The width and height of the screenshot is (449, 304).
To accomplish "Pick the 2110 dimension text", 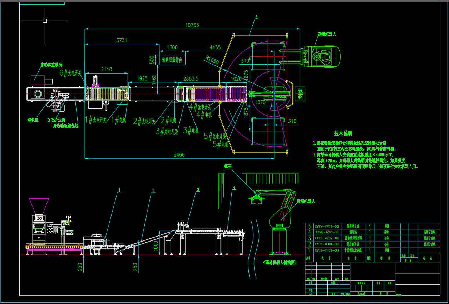I will coord(107,70).
